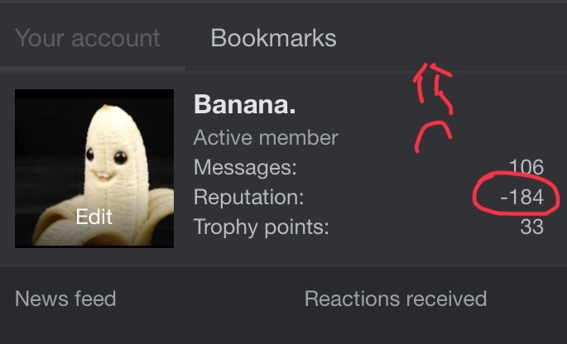Open the Banana. username profile
The height and width of the screenshot is (344, 567).
[245, 104]
